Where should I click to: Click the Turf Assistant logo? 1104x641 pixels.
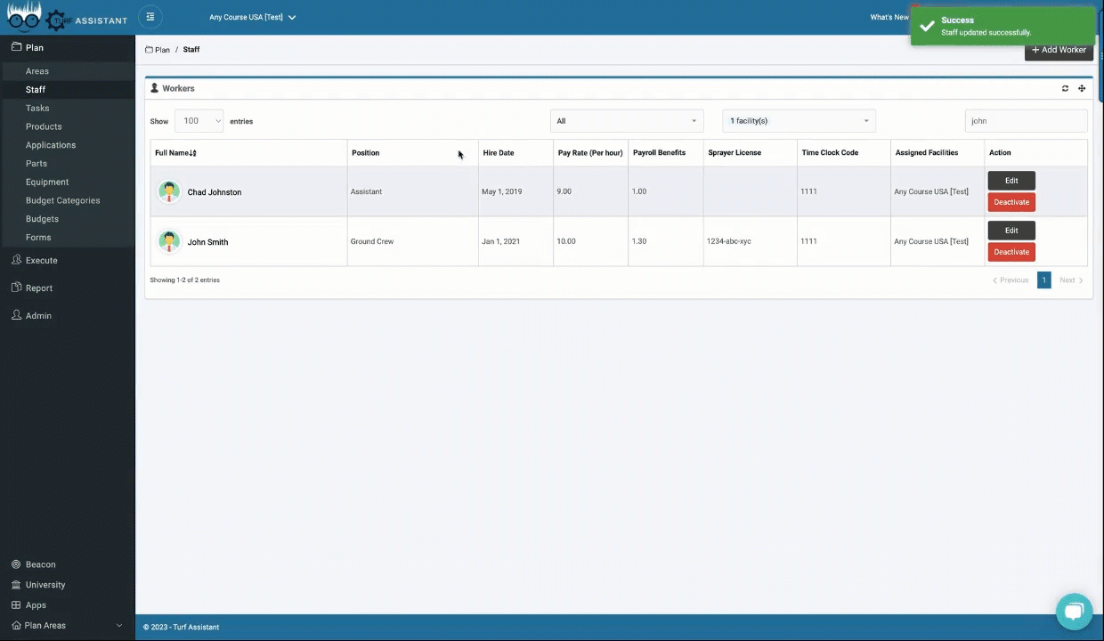[68, 17]
